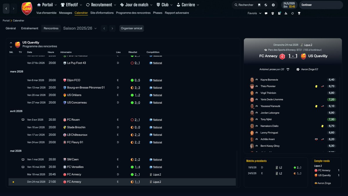The image size is (348, 196).
Task: Click FC Annecy crest in match summary
Action: pos(282,56)
